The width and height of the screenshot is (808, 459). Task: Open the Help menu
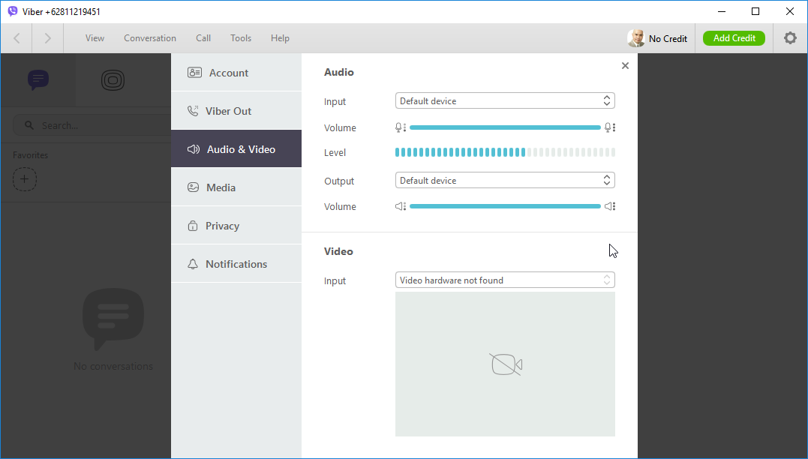280,38
